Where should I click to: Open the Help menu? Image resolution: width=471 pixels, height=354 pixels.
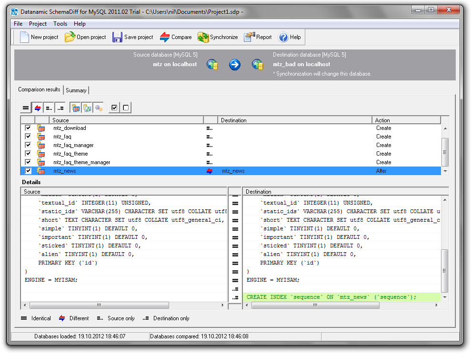pos(80,24)
